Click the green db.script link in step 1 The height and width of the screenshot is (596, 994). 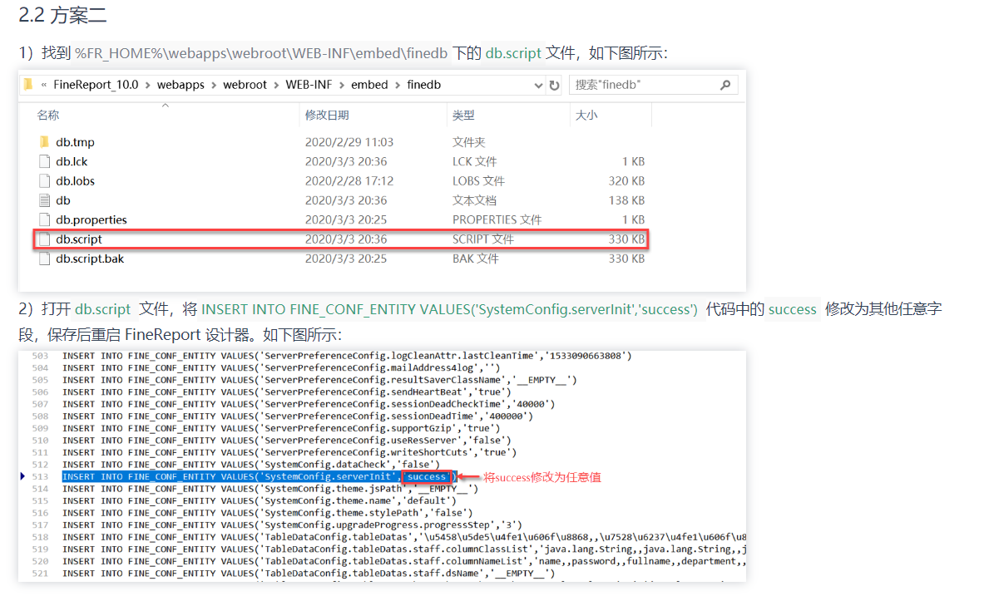click(x=513, y=53)
